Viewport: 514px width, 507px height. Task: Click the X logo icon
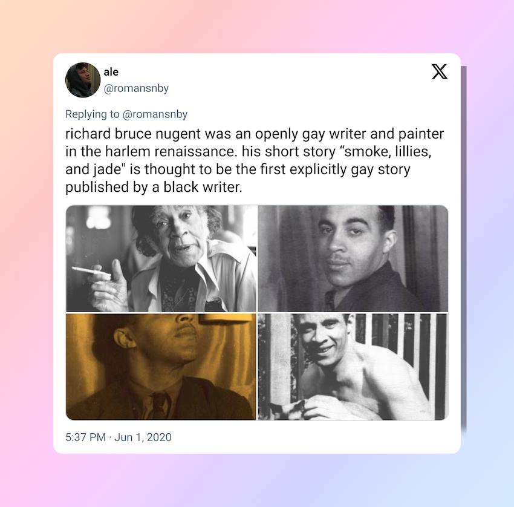(x=439, y=71)
